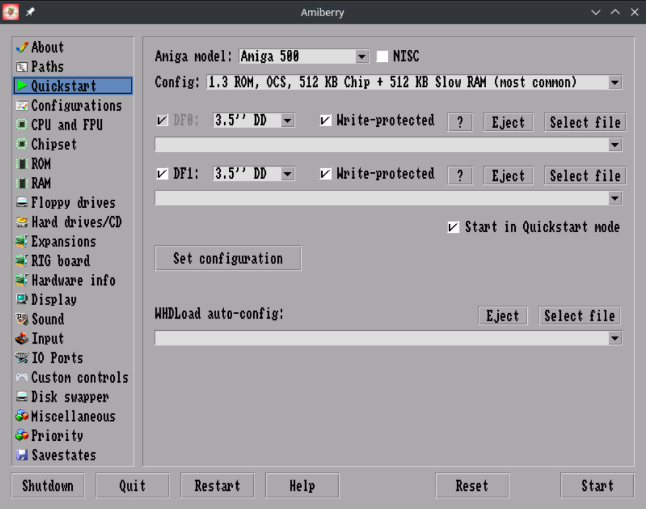Eject the WHDLoad auto-config file
Viewport: 646px width, 509px height.
pos(503,316)
